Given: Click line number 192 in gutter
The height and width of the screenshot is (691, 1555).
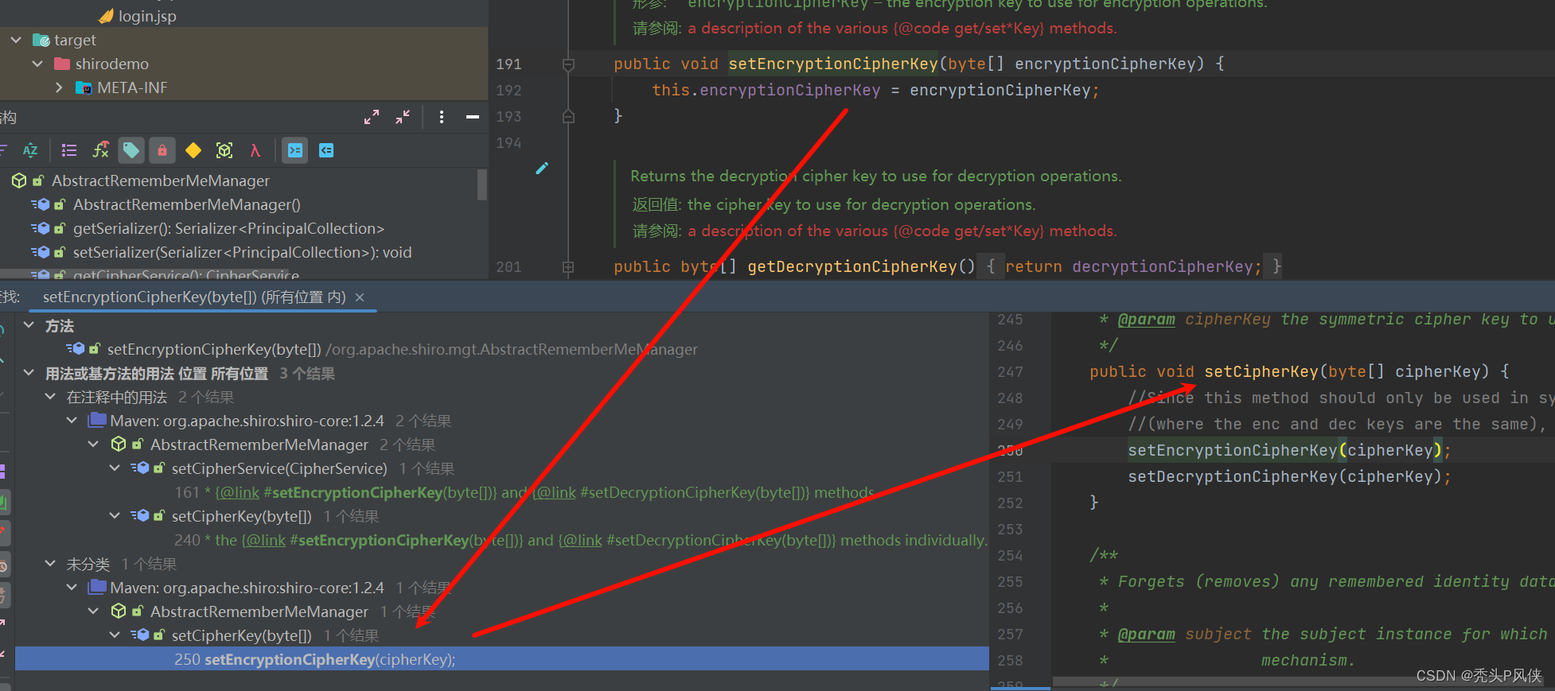Looking at the screenshot, I should click(509, 90).
